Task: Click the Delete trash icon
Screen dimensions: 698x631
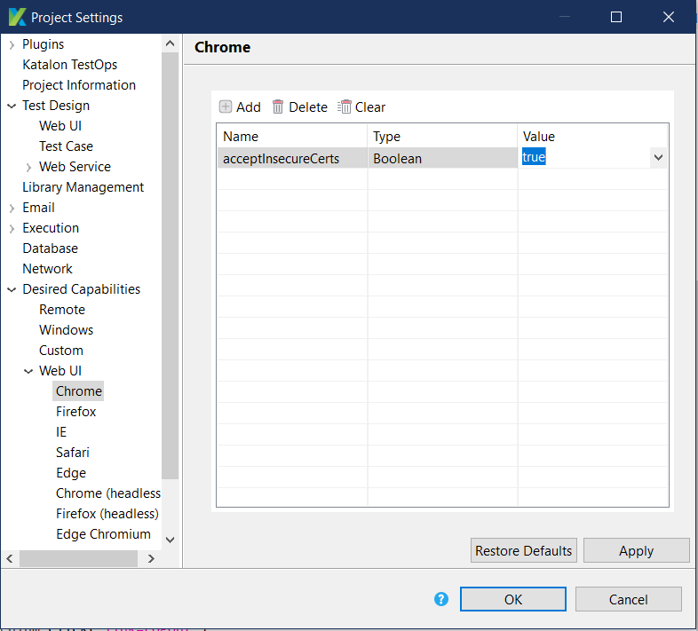Action: [x=278, y=106]
